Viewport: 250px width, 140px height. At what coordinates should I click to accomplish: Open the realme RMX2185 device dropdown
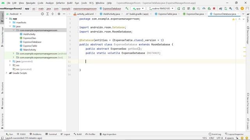click(161, 9)
